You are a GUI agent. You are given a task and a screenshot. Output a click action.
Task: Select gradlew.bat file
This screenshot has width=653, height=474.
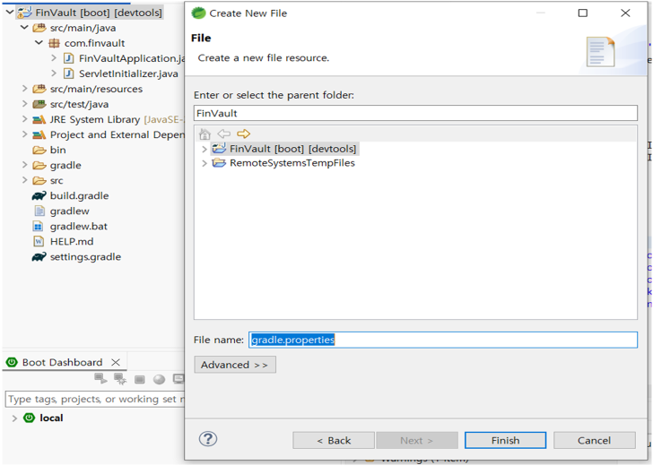pos(79,227)
